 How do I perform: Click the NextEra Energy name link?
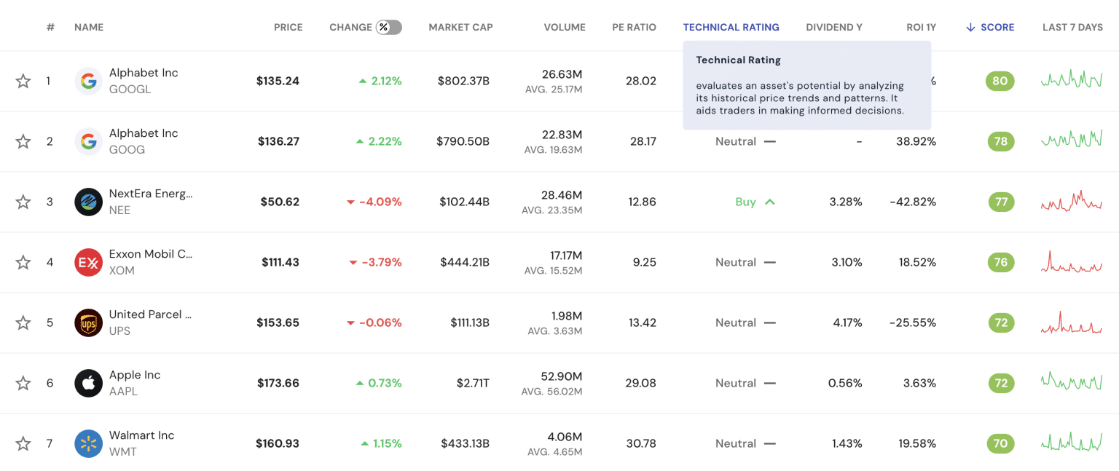point(150,193)
